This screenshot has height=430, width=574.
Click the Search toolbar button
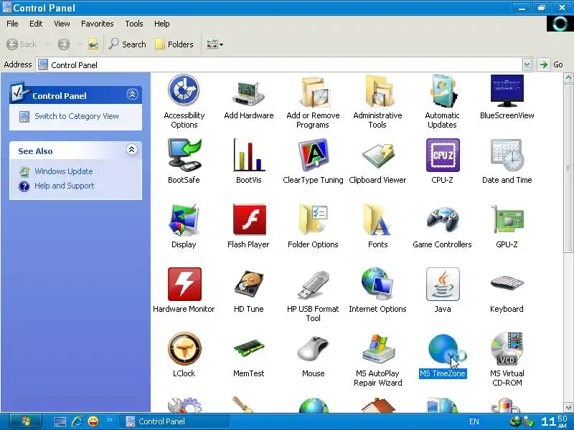pos(128,44)
